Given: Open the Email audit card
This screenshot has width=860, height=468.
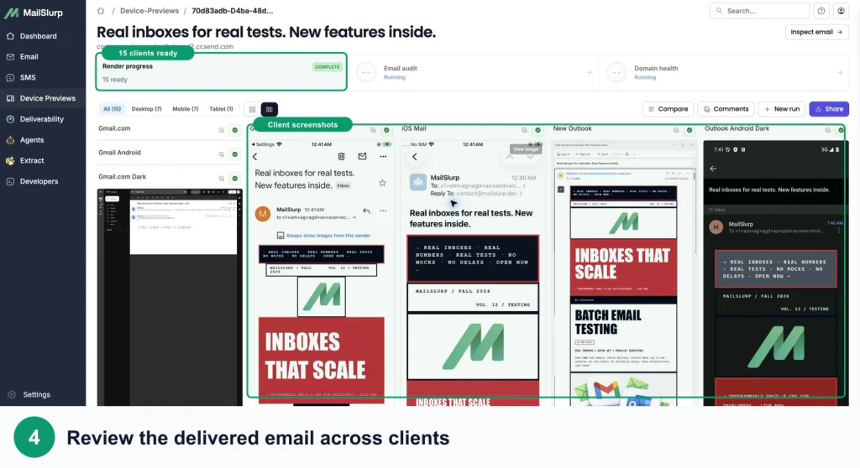Looking at the screenshot, I should click(x=474, y=73).
